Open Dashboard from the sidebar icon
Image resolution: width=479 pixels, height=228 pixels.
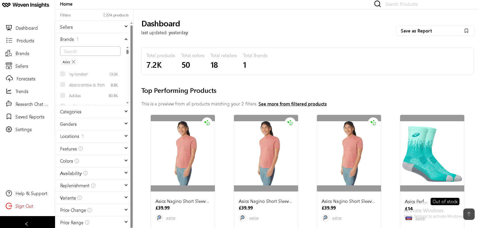pos(9,28)
